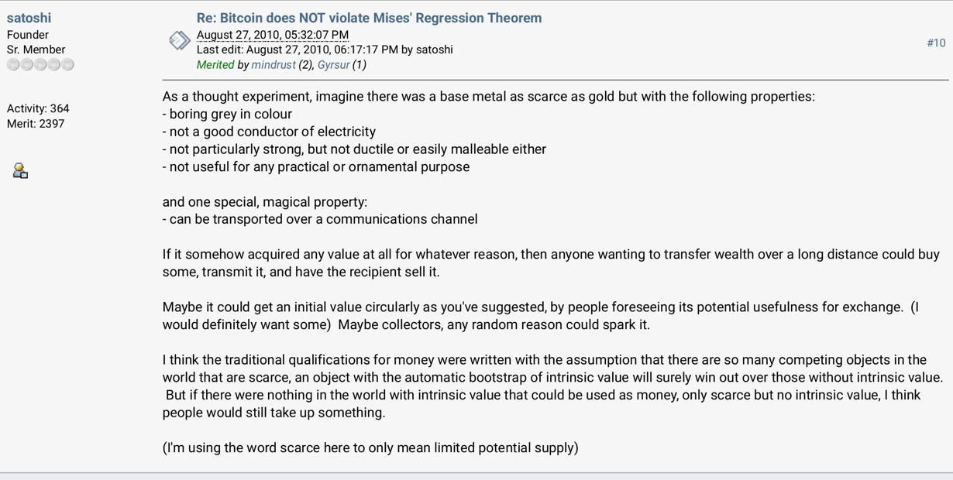953x480 pixels.
Task: Open the #10 post permalink
Action: pyautogui.click(x=935, y=43)
